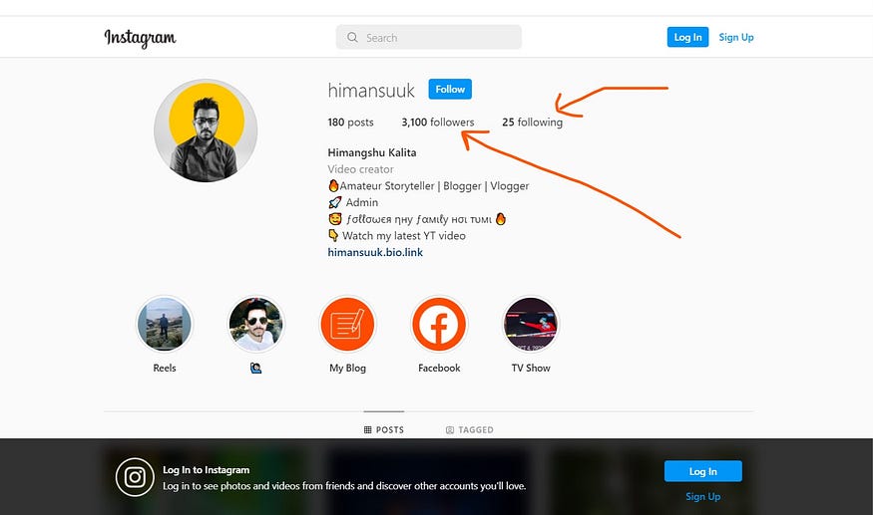Viewport: 873px width, 515px height.
Task: Click the Log In to Instagram banner heading
Action: point(206,470)
